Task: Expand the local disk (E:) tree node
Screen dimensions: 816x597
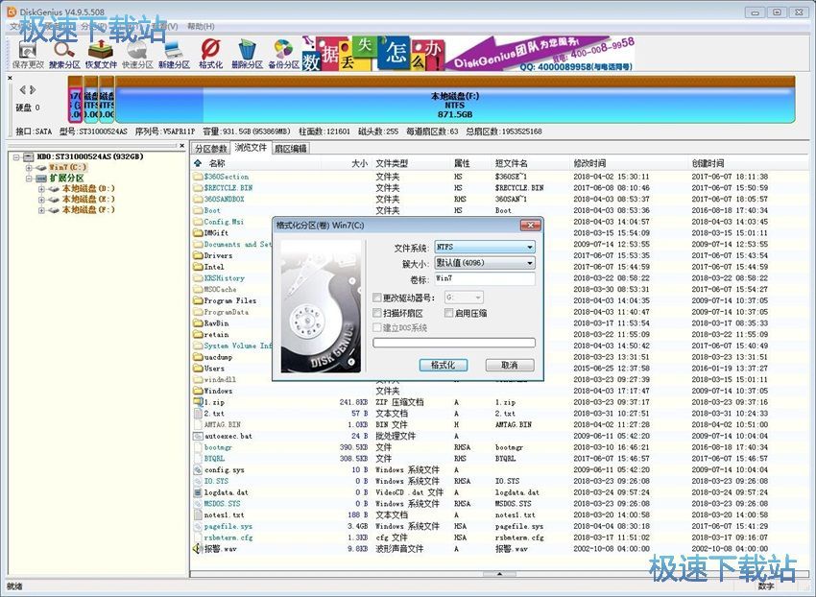Action: point(41,200)
